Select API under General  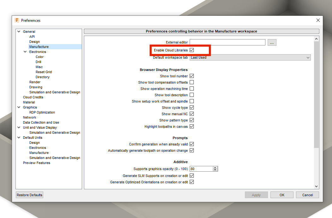pos(32,37)
